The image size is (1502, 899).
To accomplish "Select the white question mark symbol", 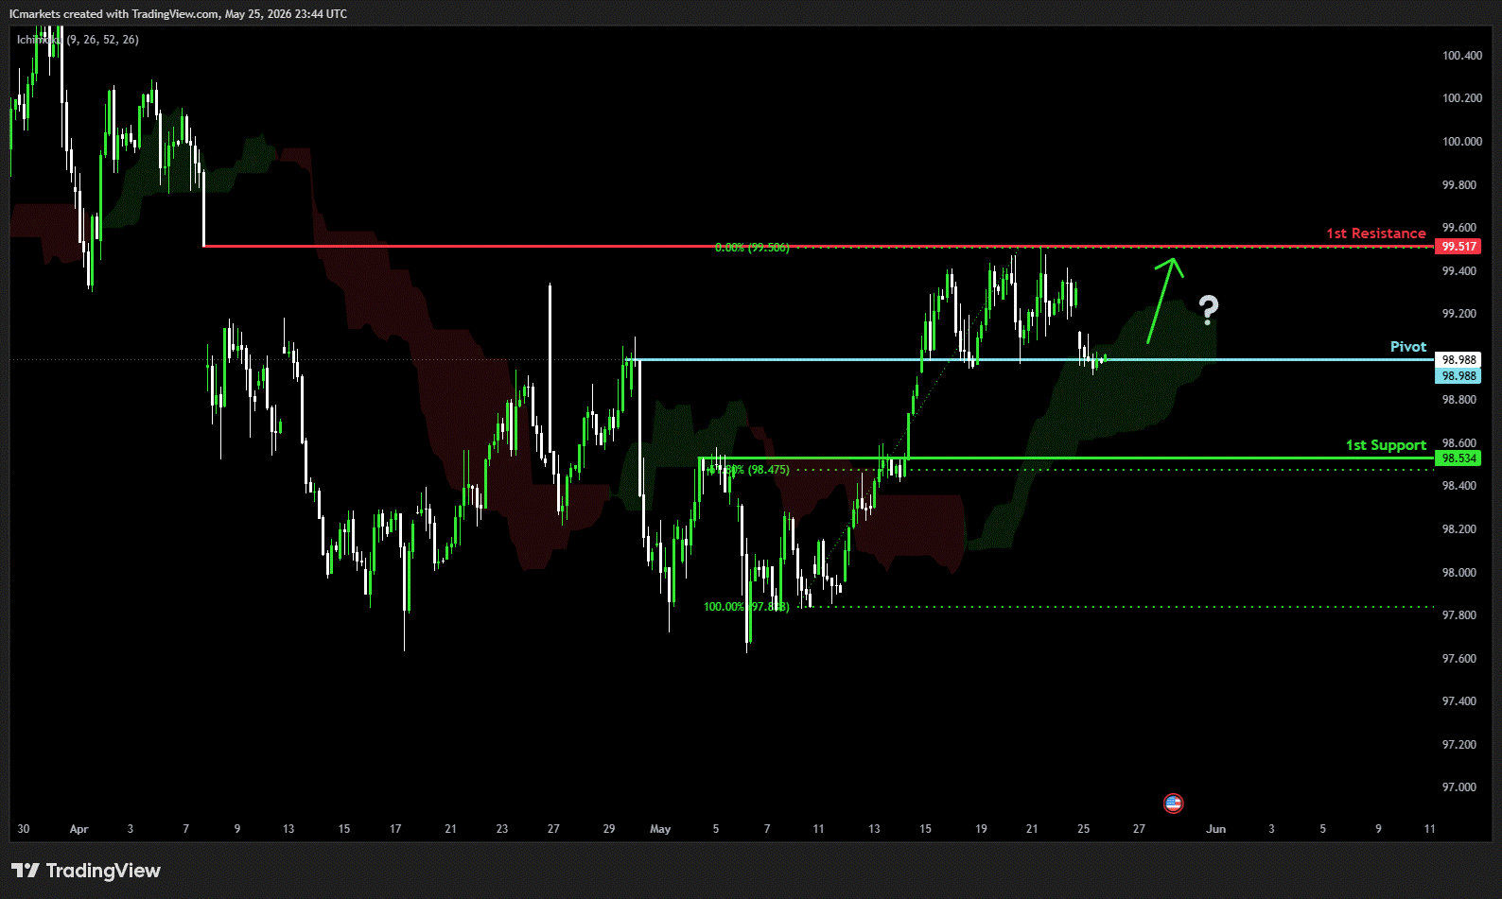I will [1208, 310].
